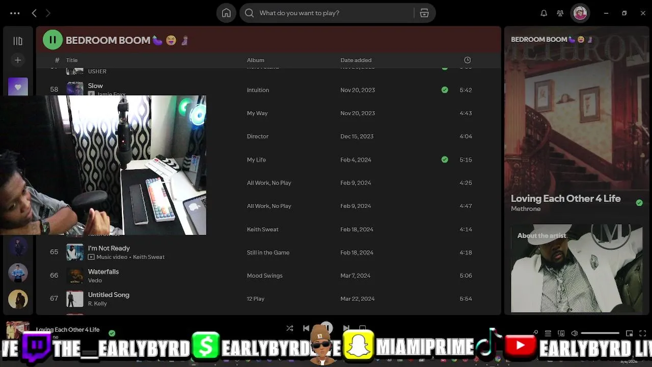The width and height of the screenshot is (652, 367).
Task: Click the search magnifier icon
Action: click(x=249, y=13)
